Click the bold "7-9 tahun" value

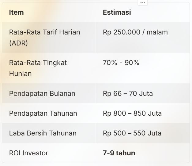pos(119,153)
